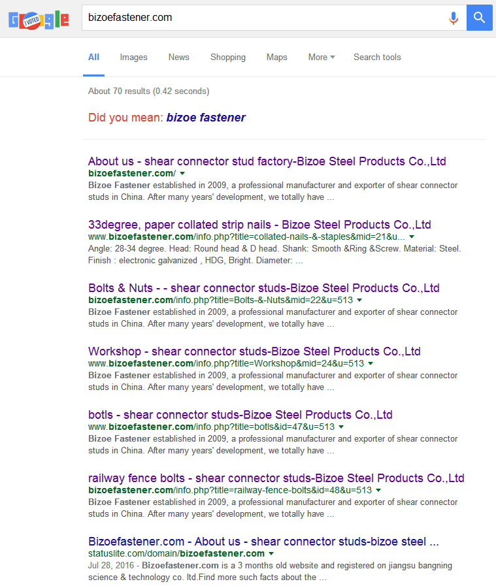The width and height of the screenshot is (496, 586).
Task: Expand arrow beside title=botls&id=47 URL
Action: [x=341, y=427]
